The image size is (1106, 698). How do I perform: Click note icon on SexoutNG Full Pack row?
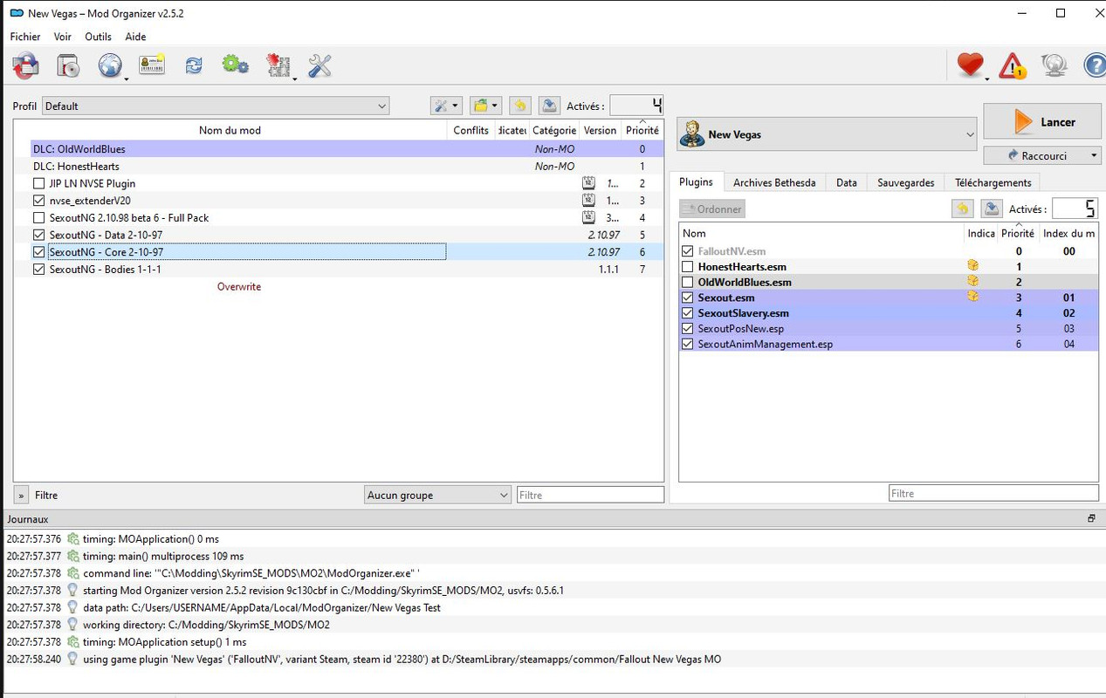click(x=588, y=218)
